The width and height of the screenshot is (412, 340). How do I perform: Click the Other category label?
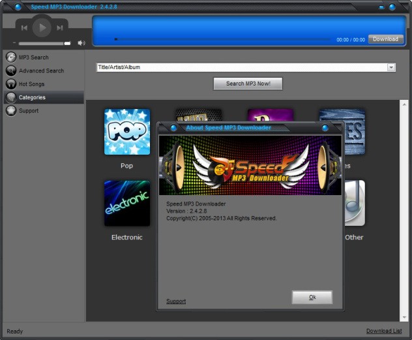(354, 237)
